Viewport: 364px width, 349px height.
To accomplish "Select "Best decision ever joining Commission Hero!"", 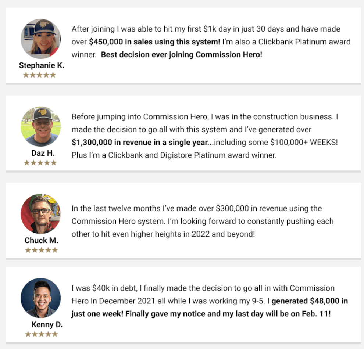I will pyautogui.click(x=182, y=55).
